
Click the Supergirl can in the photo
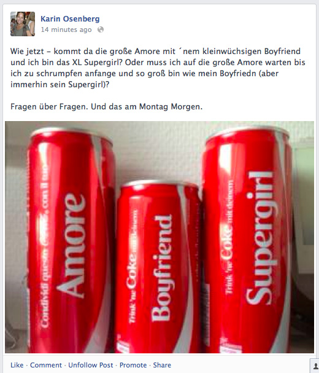pos(248,240)
